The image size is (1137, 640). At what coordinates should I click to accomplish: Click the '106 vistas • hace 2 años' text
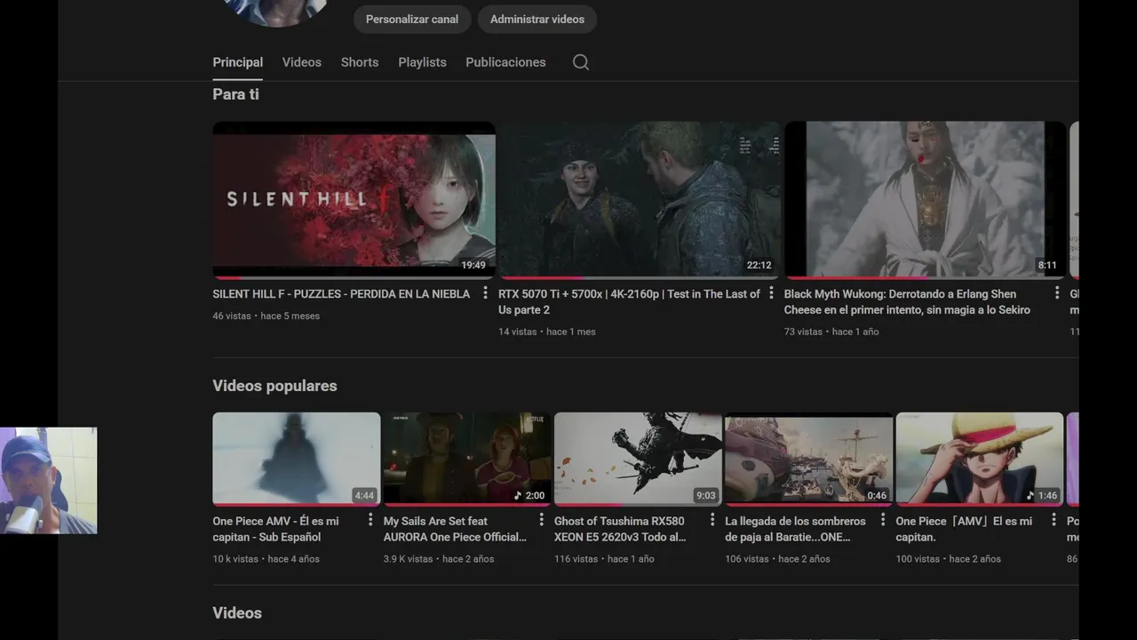point(777,559)
